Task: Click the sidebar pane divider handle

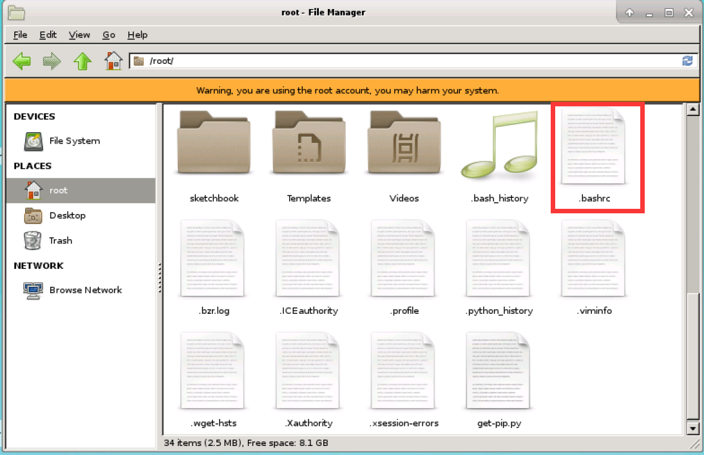Action: tap(159, 278)
